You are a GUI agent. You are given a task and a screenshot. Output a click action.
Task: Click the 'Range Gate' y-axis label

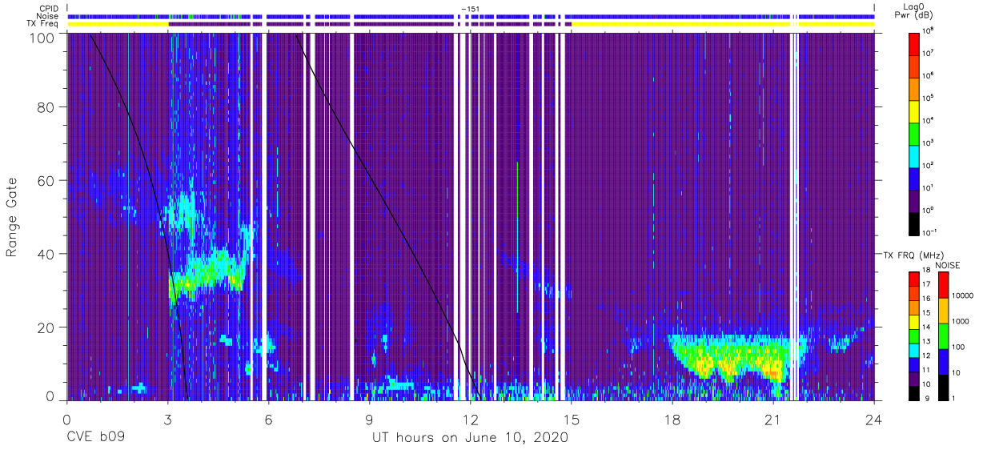(x=12, y=218)
